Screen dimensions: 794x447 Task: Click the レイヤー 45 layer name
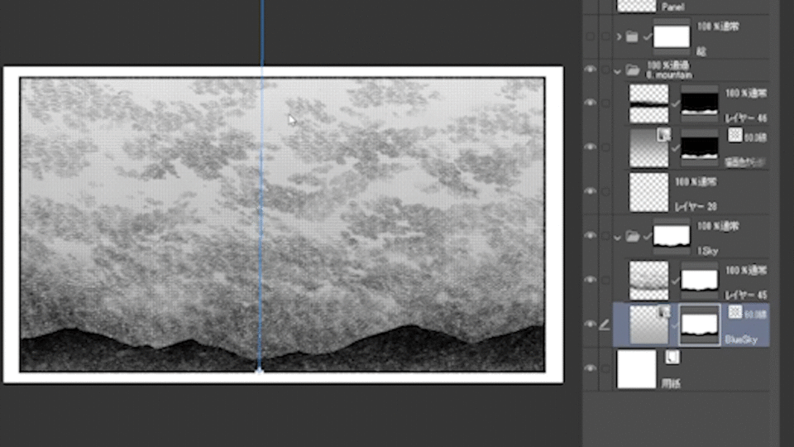746,295
